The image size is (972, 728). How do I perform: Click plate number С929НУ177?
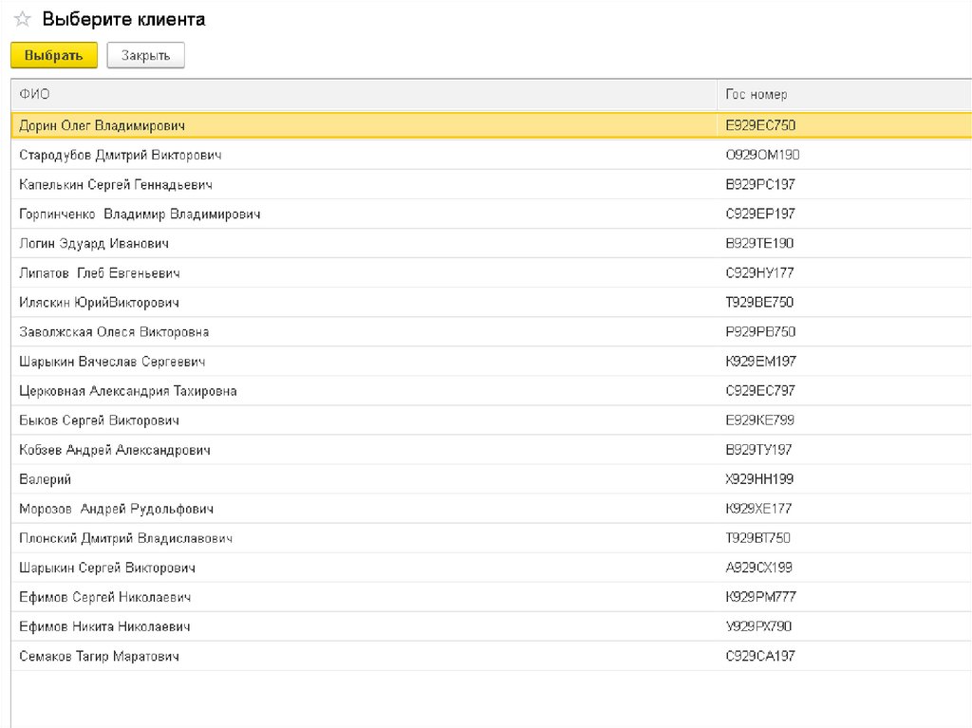pyautogui.click(x=759, y=273)
